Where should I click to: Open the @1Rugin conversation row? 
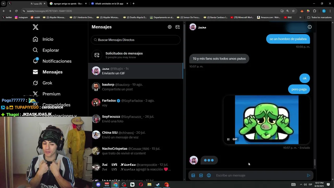click(x=135, y=71)
